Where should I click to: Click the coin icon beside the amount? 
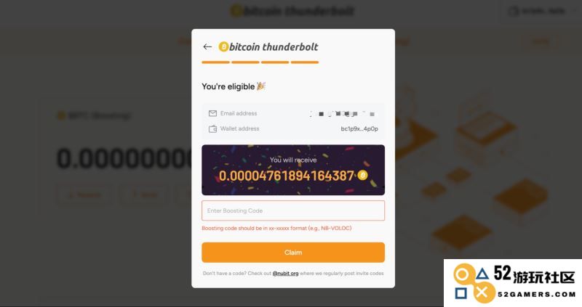click(362, 175)
